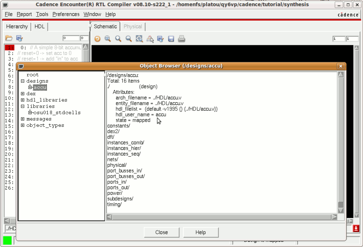Image resolution: width=363 pixels, height=247 pixels.
Task: Click the schematic view scrollbar up arrow
Action: click(356, 48)
